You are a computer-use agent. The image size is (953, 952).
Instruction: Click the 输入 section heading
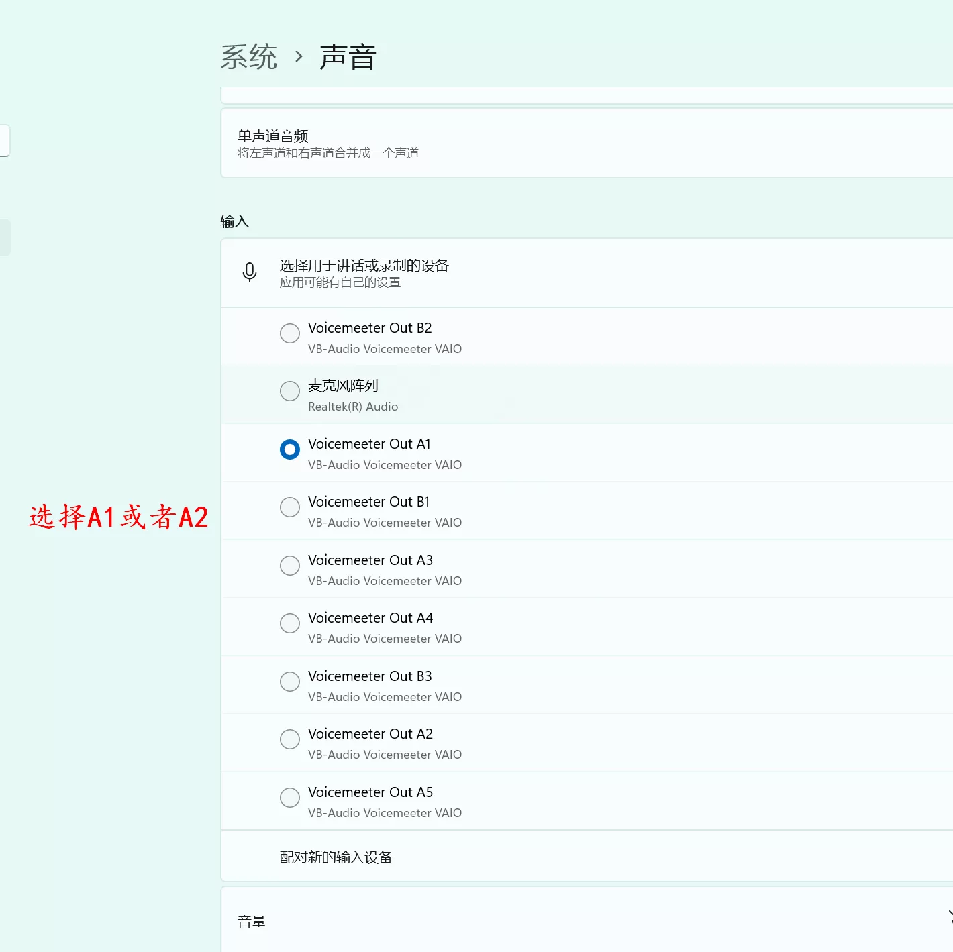pyautogui.click(x=234, y=221)
